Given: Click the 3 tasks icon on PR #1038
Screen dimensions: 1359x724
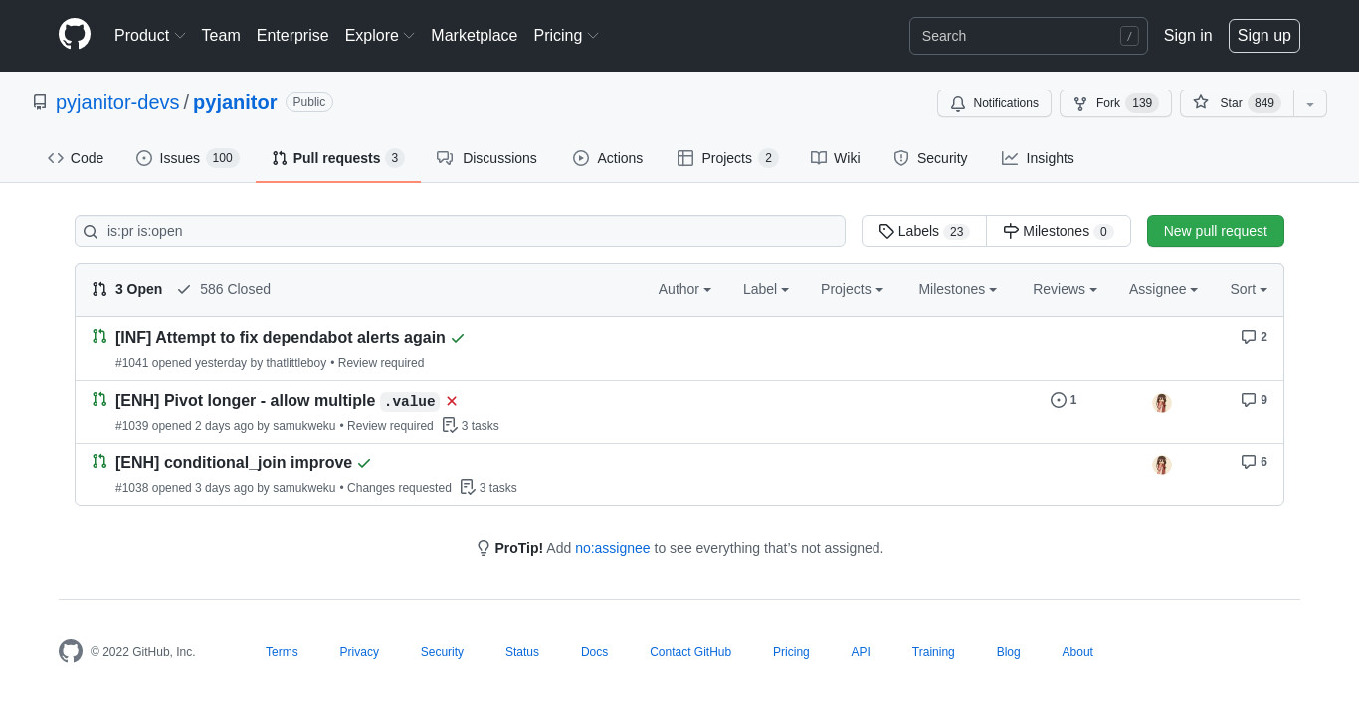Looking at the screenshot, I should pyautogui.click(x=468, y=487).
